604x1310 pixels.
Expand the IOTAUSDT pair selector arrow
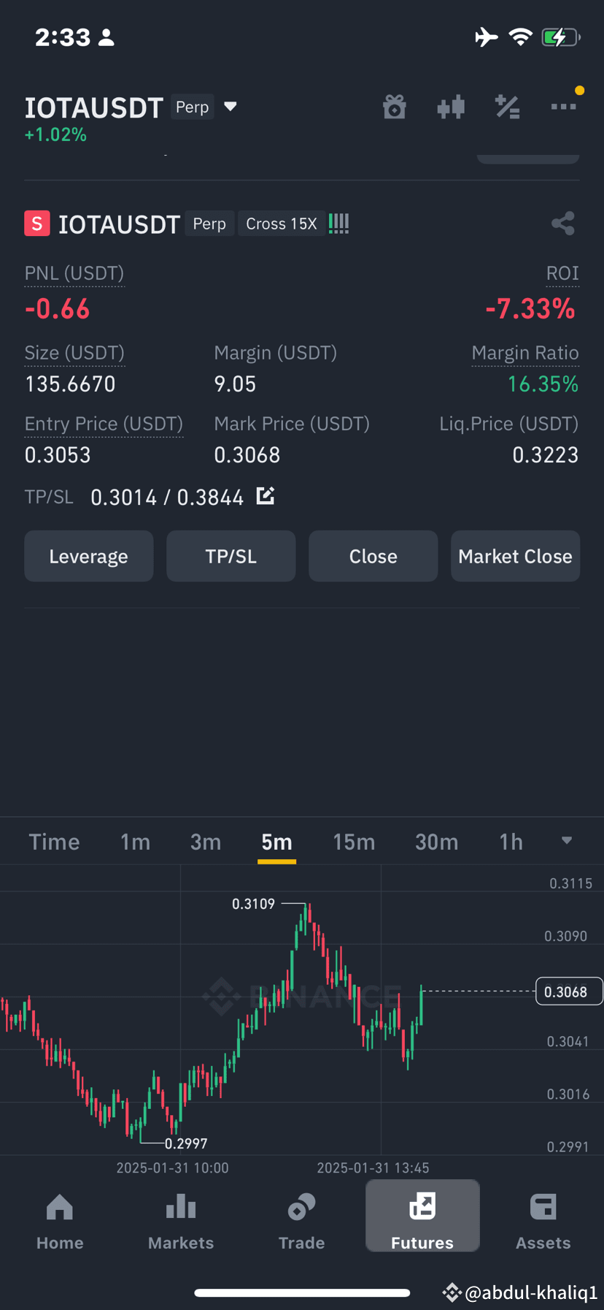coord(231,107)
